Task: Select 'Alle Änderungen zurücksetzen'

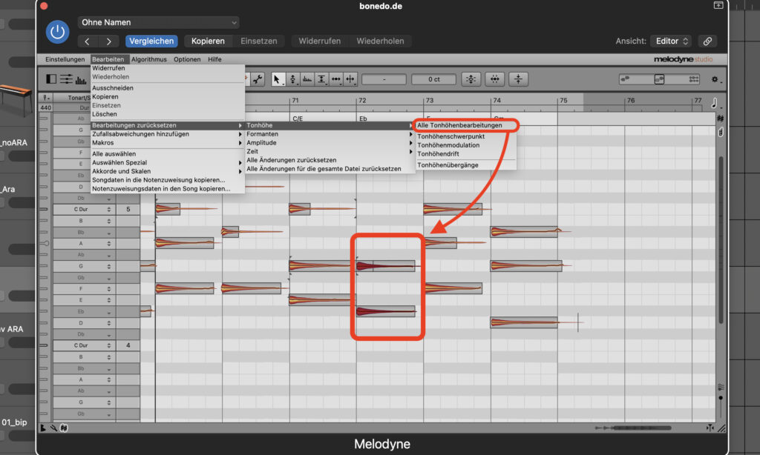Action: click(x=330, y=160)
